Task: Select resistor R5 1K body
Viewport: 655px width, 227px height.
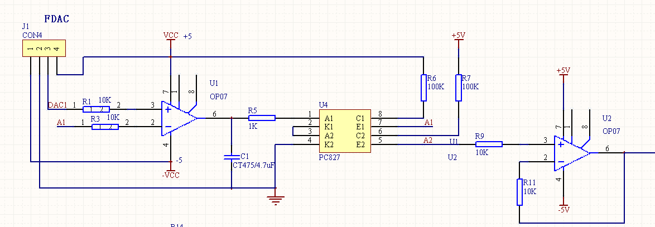Action: (262, 118)
